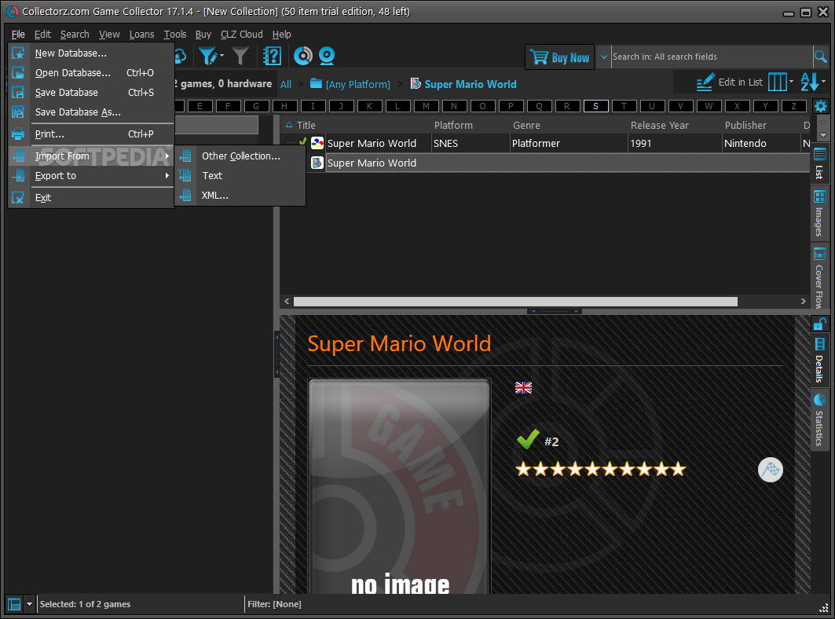The image size is (835, 619).
Task: Click the All breadcrumb link
Action: [286, 84]
